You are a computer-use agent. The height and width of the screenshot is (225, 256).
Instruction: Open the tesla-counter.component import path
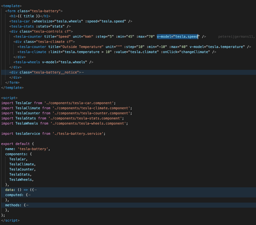coord(91,113)
